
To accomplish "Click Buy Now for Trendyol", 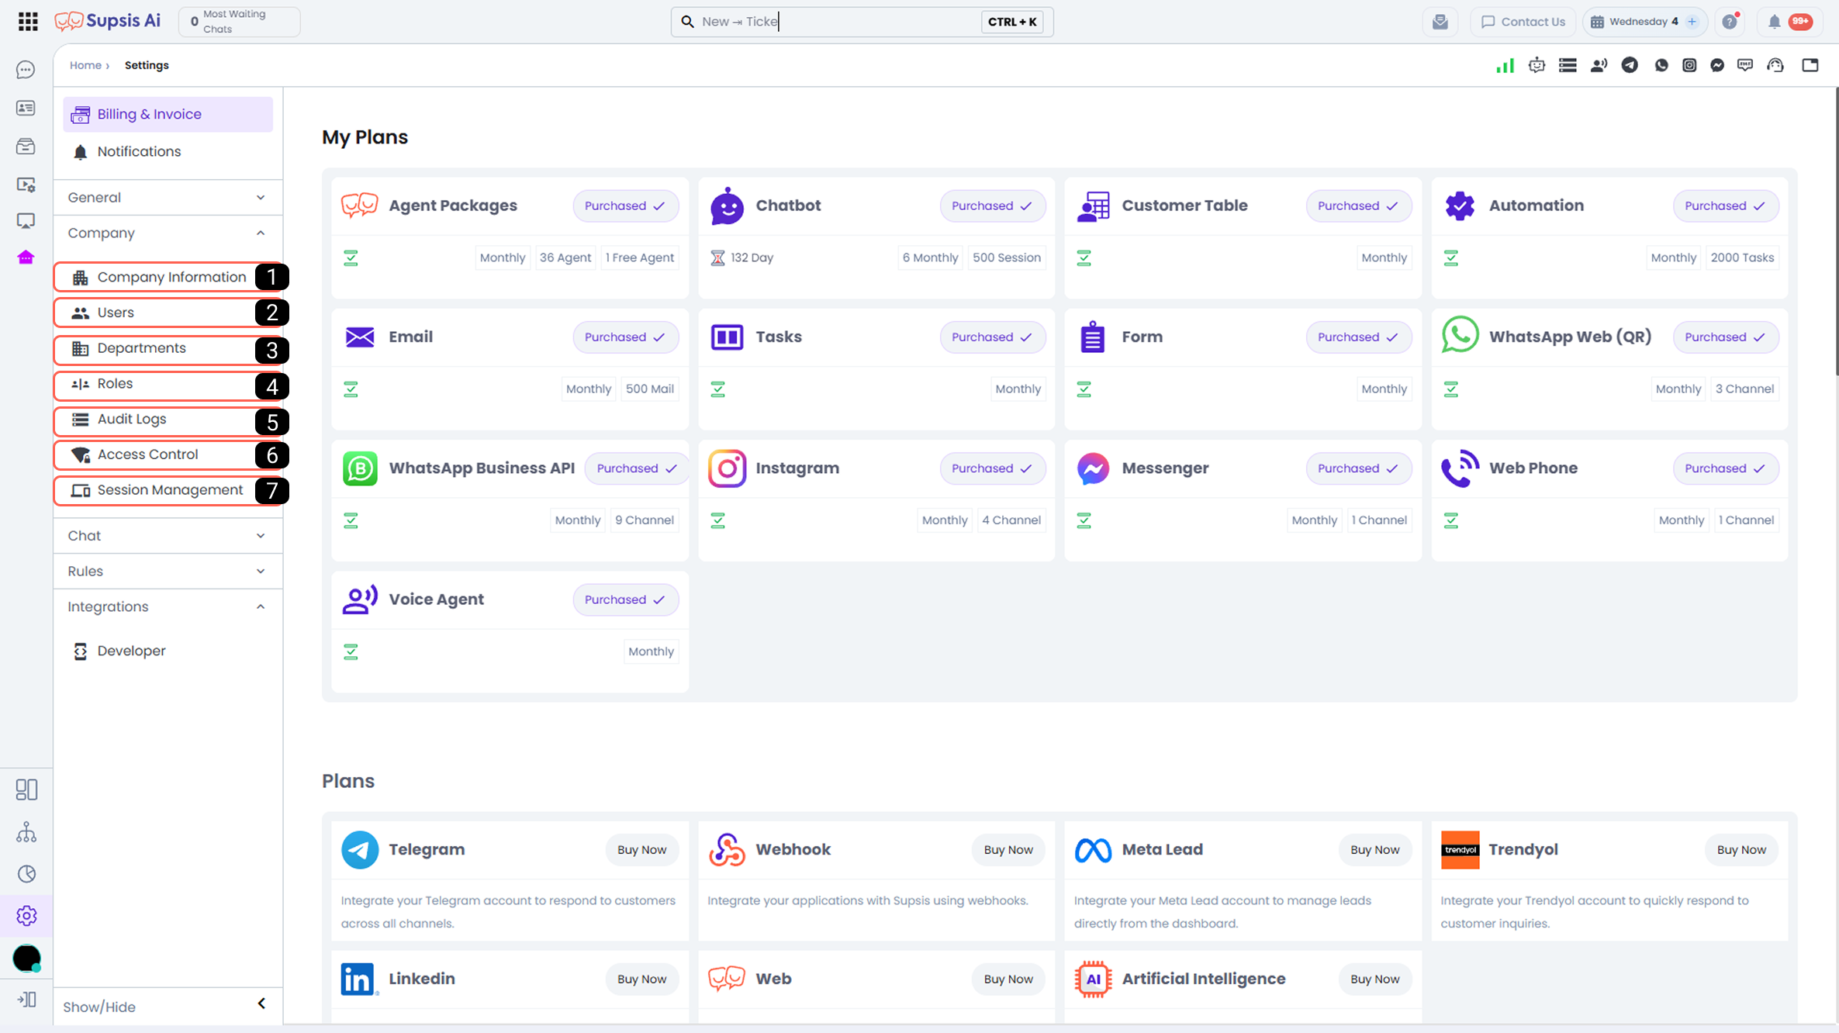I will (1741, 850).
